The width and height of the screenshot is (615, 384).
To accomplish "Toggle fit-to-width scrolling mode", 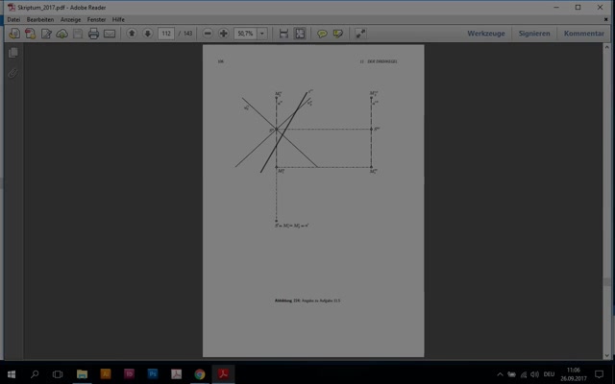I will coord(283,34).
